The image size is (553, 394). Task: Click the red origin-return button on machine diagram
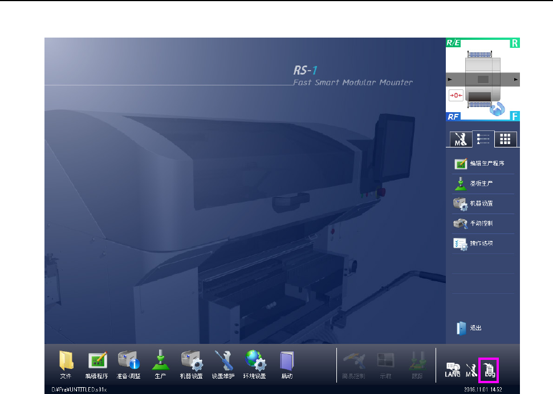[x=456, y=95]
